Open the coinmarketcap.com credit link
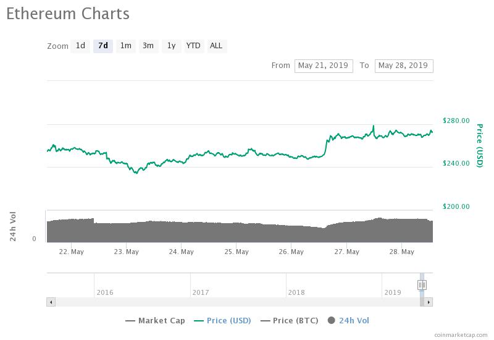 (x=461, y=334)
